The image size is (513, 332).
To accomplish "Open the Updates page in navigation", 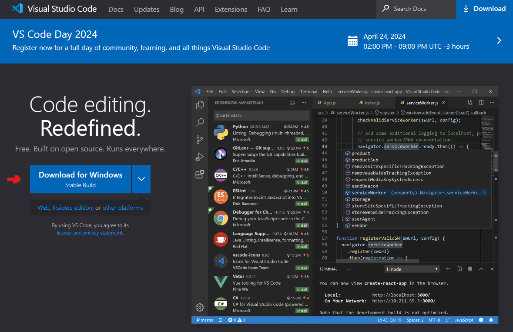I will tap(147, 10).
